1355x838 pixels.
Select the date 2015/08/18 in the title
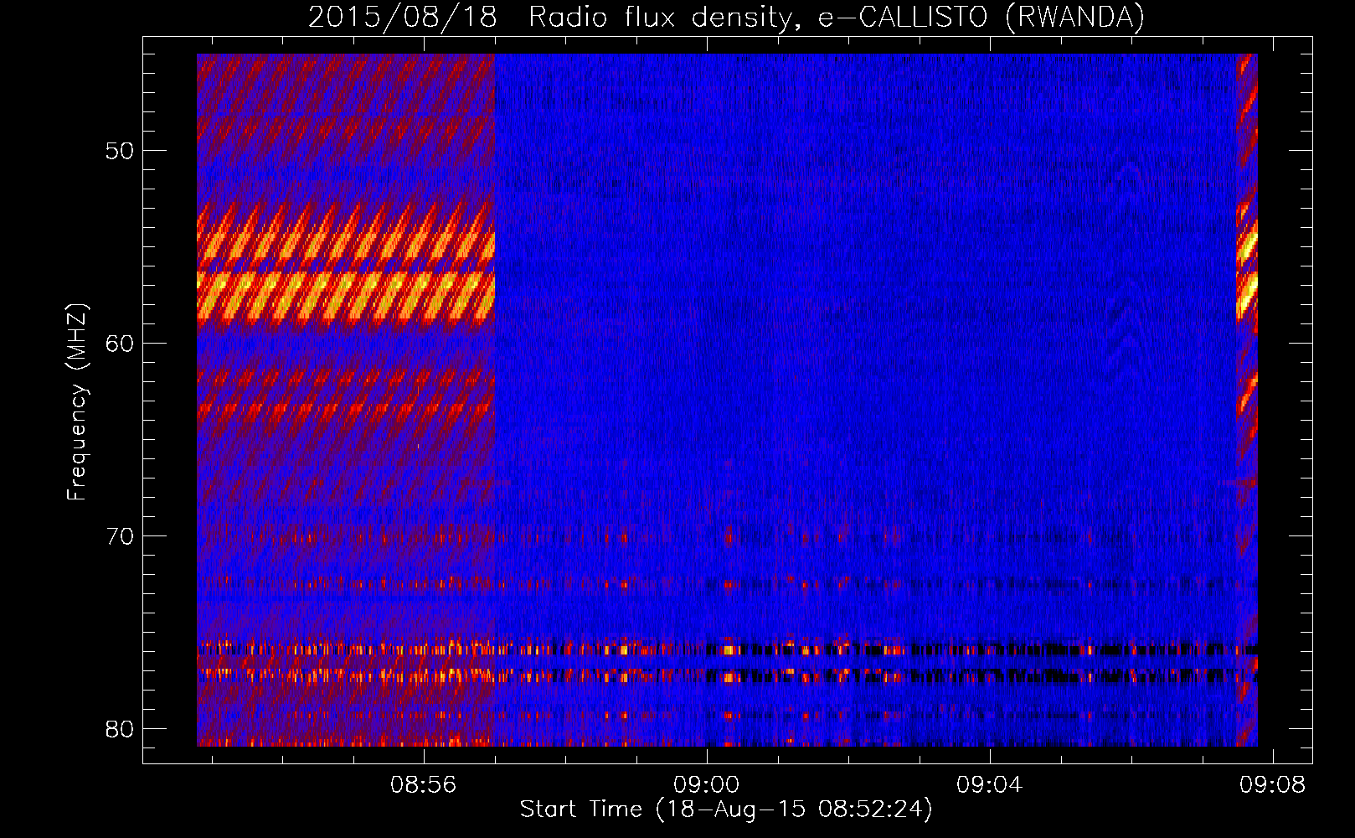point(403,17)
